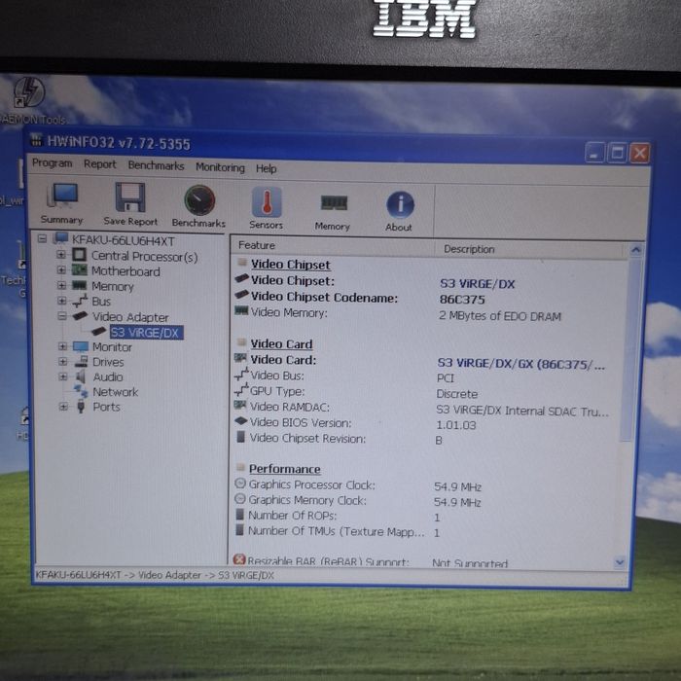Screen dimensions: 681x681
Task: Click the Video Memory chip icon
Action: (241, 311)
